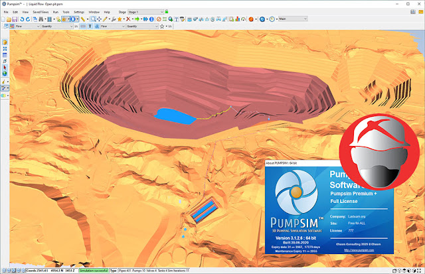Image resolution: width=425 pixels, height=274 pixels.
Task: Click the Coords readout in status bar
Action: pyautogui.click(x=50, y=271)
